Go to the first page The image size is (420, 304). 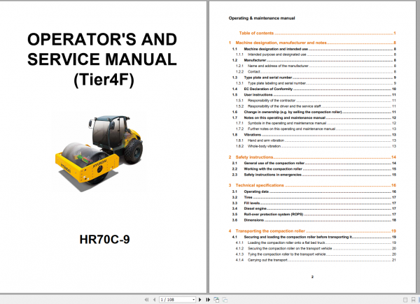[146, 300]
